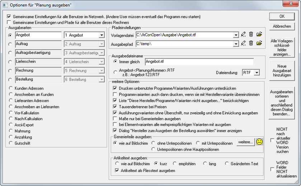Click the application icon in title bar
The width and height of the screenshot is (301, 186).
[5, 5]
